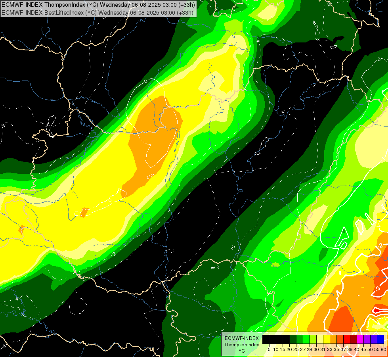This screenshot has width=388, height=357.
Task: Select the lime 29–30 legend swatch
Action: (313, 340)
